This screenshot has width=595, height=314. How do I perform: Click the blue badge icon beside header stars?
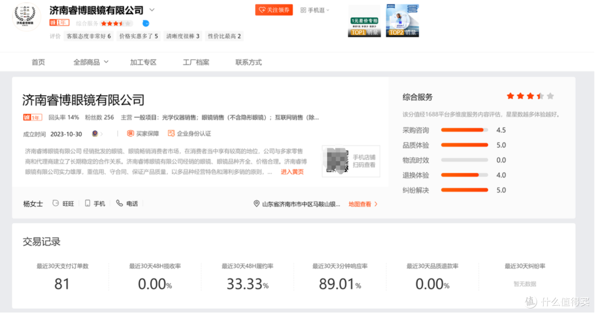(145, 24)
